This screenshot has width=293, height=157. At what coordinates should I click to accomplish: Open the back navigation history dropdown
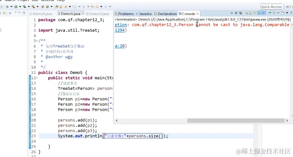click(101, 7)
